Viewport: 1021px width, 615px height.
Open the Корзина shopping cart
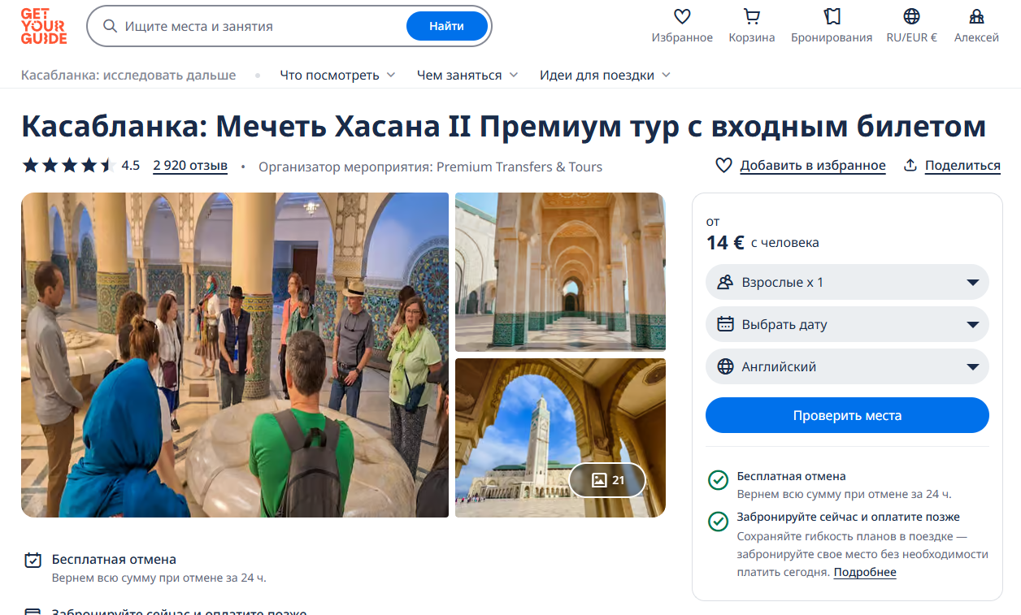[x=751, y=17]
